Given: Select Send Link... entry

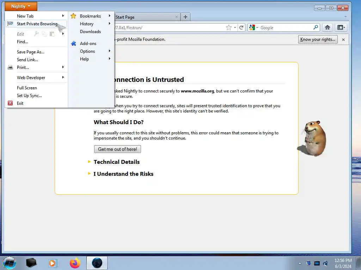Looking at the screenshot, I should 27,60.
